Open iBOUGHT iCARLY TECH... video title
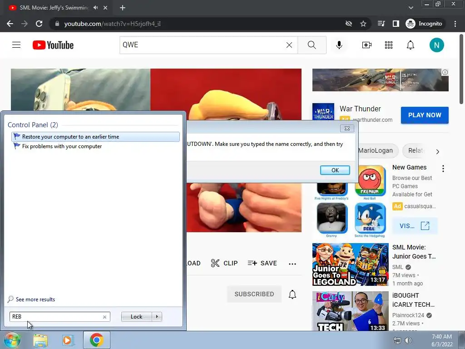Image resolution: width=465 pixels, height=349 pixels. [x=413, y=300]
